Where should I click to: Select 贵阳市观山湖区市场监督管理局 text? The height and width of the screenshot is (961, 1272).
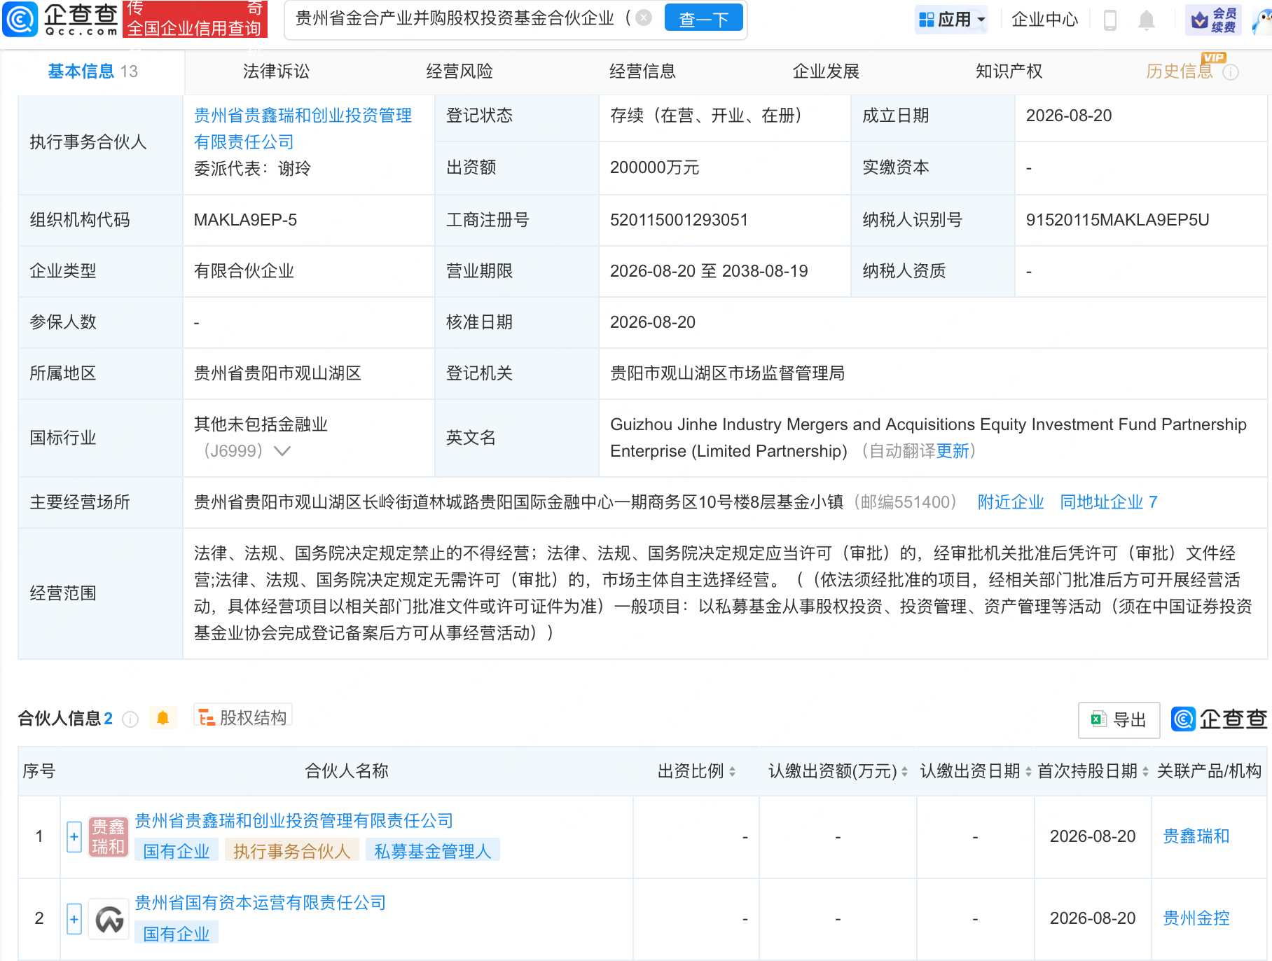click(727, 373)
